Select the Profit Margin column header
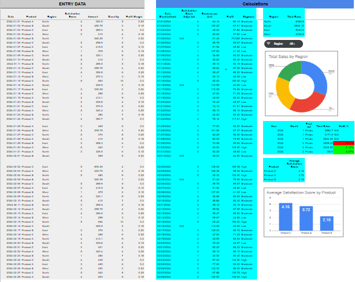 (x=134, y=16)
